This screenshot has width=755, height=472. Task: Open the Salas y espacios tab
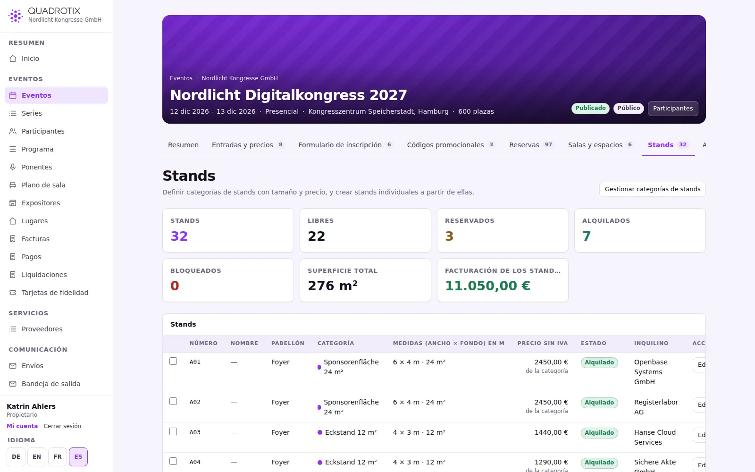point(601,145)
